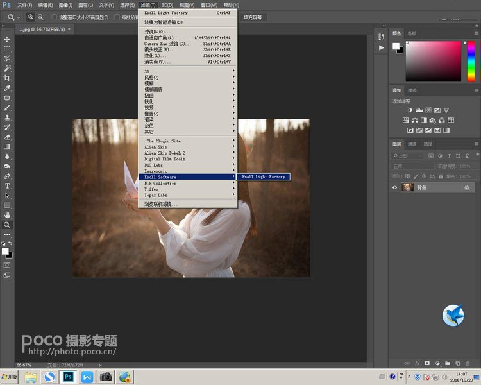Click the hue spectrum slider
Screen dimensions: 481x385
pos(471,61)
